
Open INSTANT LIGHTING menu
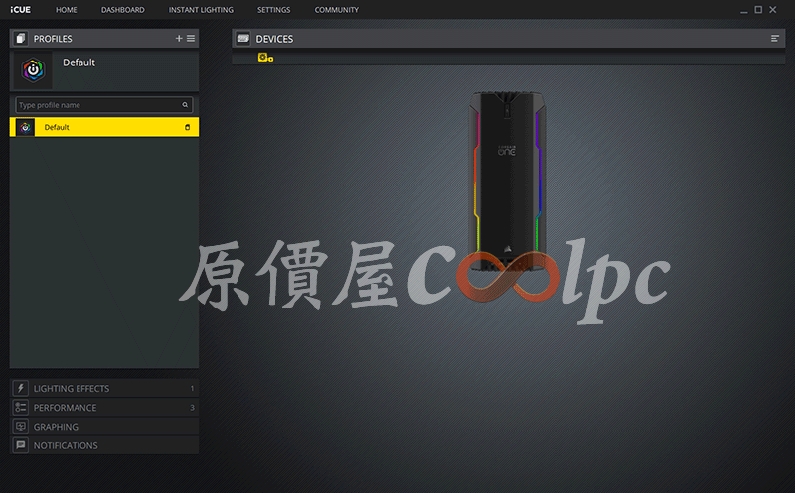(x=201, y=10)
